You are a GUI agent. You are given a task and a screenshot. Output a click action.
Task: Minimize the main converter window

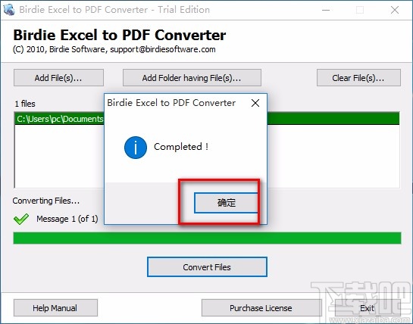(x=326, y=10)
